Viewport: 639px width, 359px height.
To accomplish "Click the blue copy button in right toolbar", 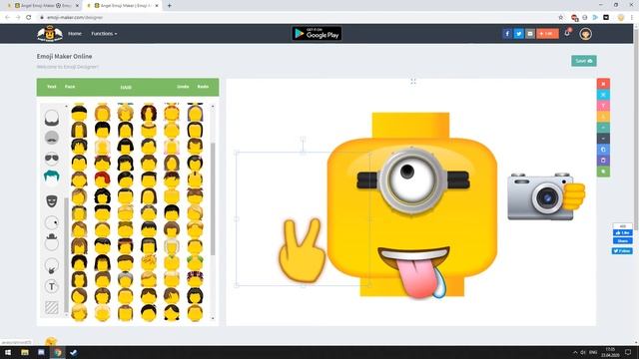I will click(603, 150).
